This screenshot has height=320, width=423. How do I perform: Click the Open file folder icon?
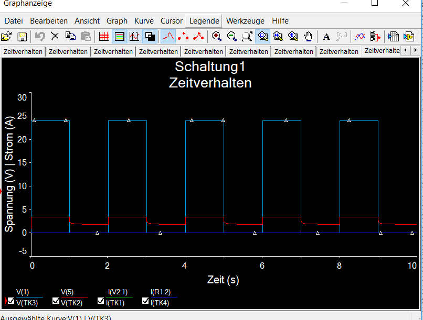(x=6, y=36)
